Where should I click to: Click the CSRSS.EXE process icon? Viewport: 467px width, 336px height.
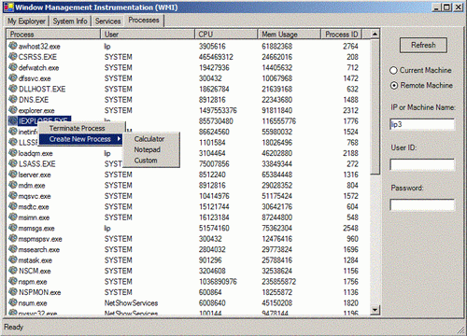(13, 57)
